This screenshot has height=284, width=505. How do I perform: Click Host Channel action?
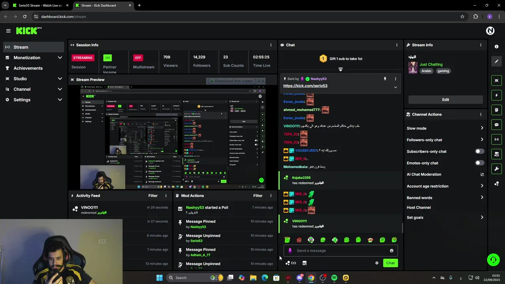pos(419,207)
